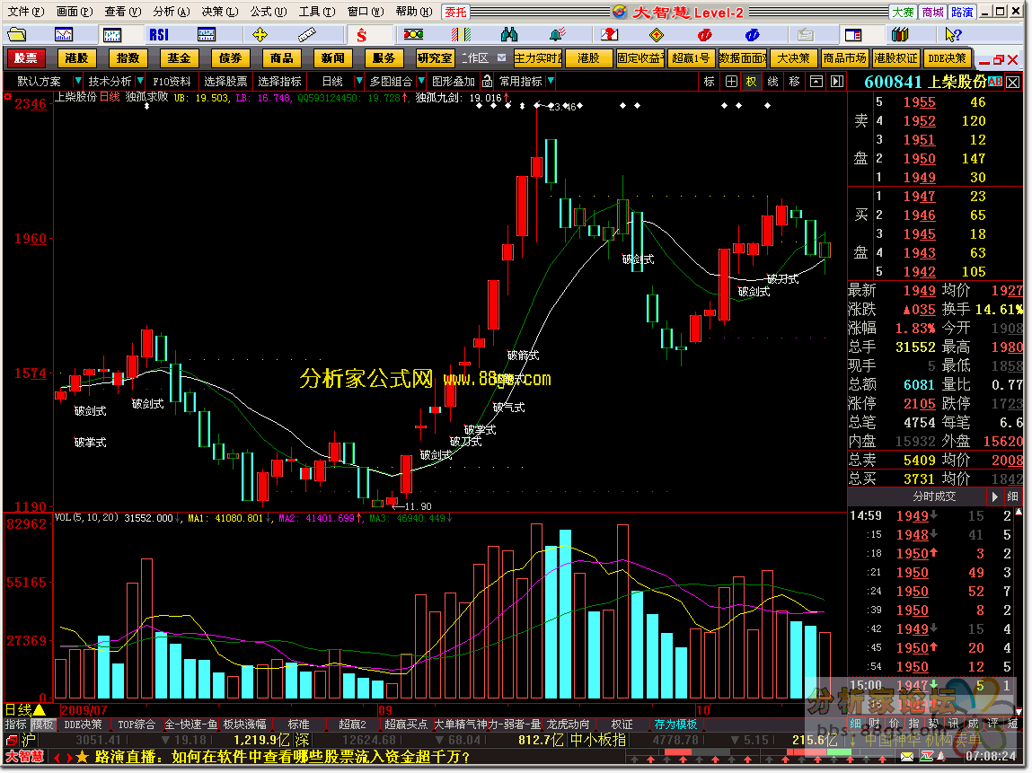Click the 超赢1号 yellow button

point(691,57)
